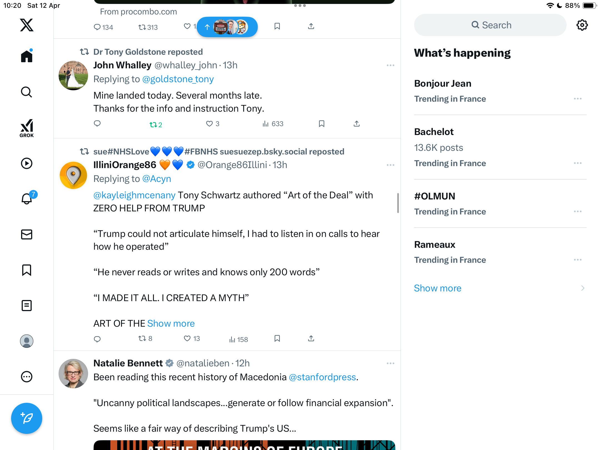Open more options for Natalie Bennett post
600x450 pixels.
[x=391, y=363]
